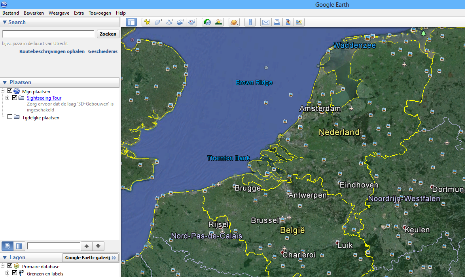Screen dimensions: 466x277
Task: Open the Geschiedenis link
Action: coord(103,51)
